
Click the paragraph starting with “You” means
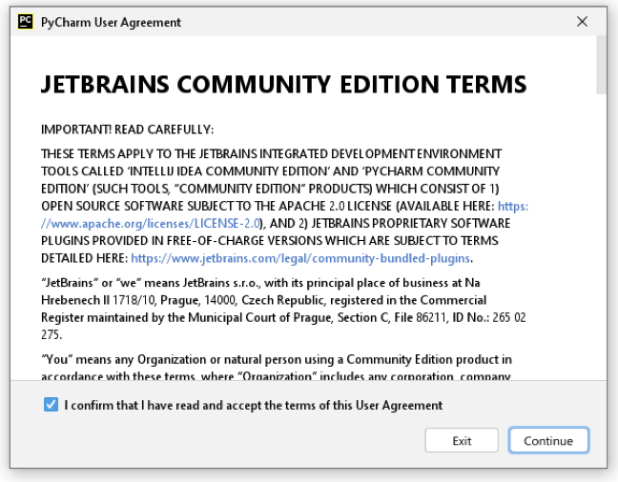pyautogui.click(x=277, y=368)
